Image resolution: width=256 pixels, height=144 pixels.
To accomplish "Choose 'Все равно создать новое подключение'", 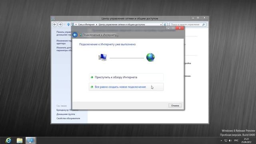I will click(126, 87).
